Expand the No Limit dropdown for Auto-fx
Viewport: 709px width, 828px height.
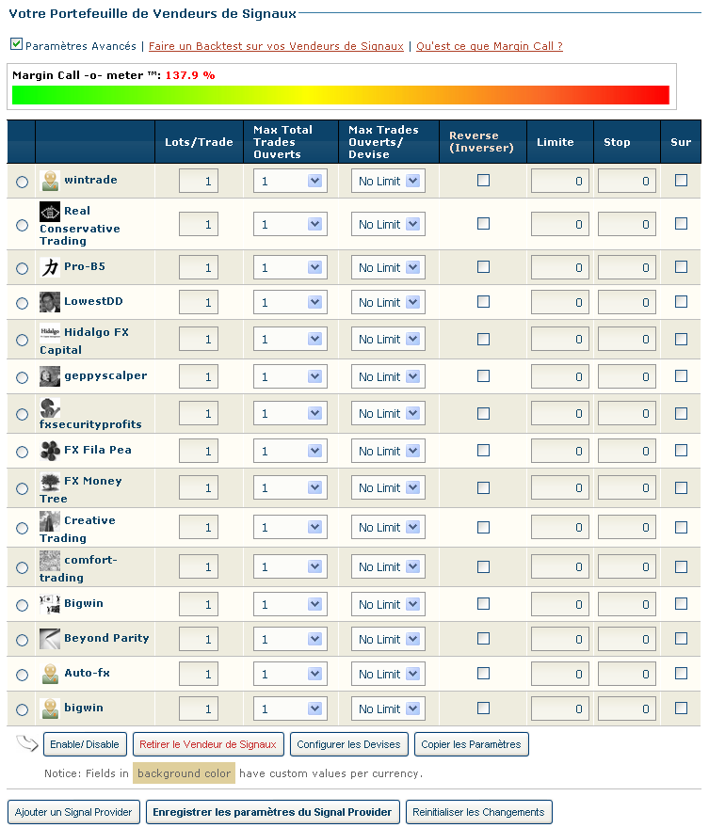point(388,675)
